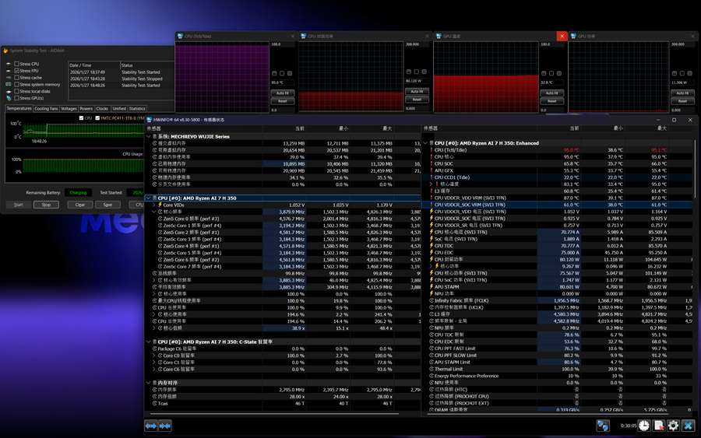
Task: Click the thermometer icon beside CPU SOC row
Action: (x=432, y=164)
